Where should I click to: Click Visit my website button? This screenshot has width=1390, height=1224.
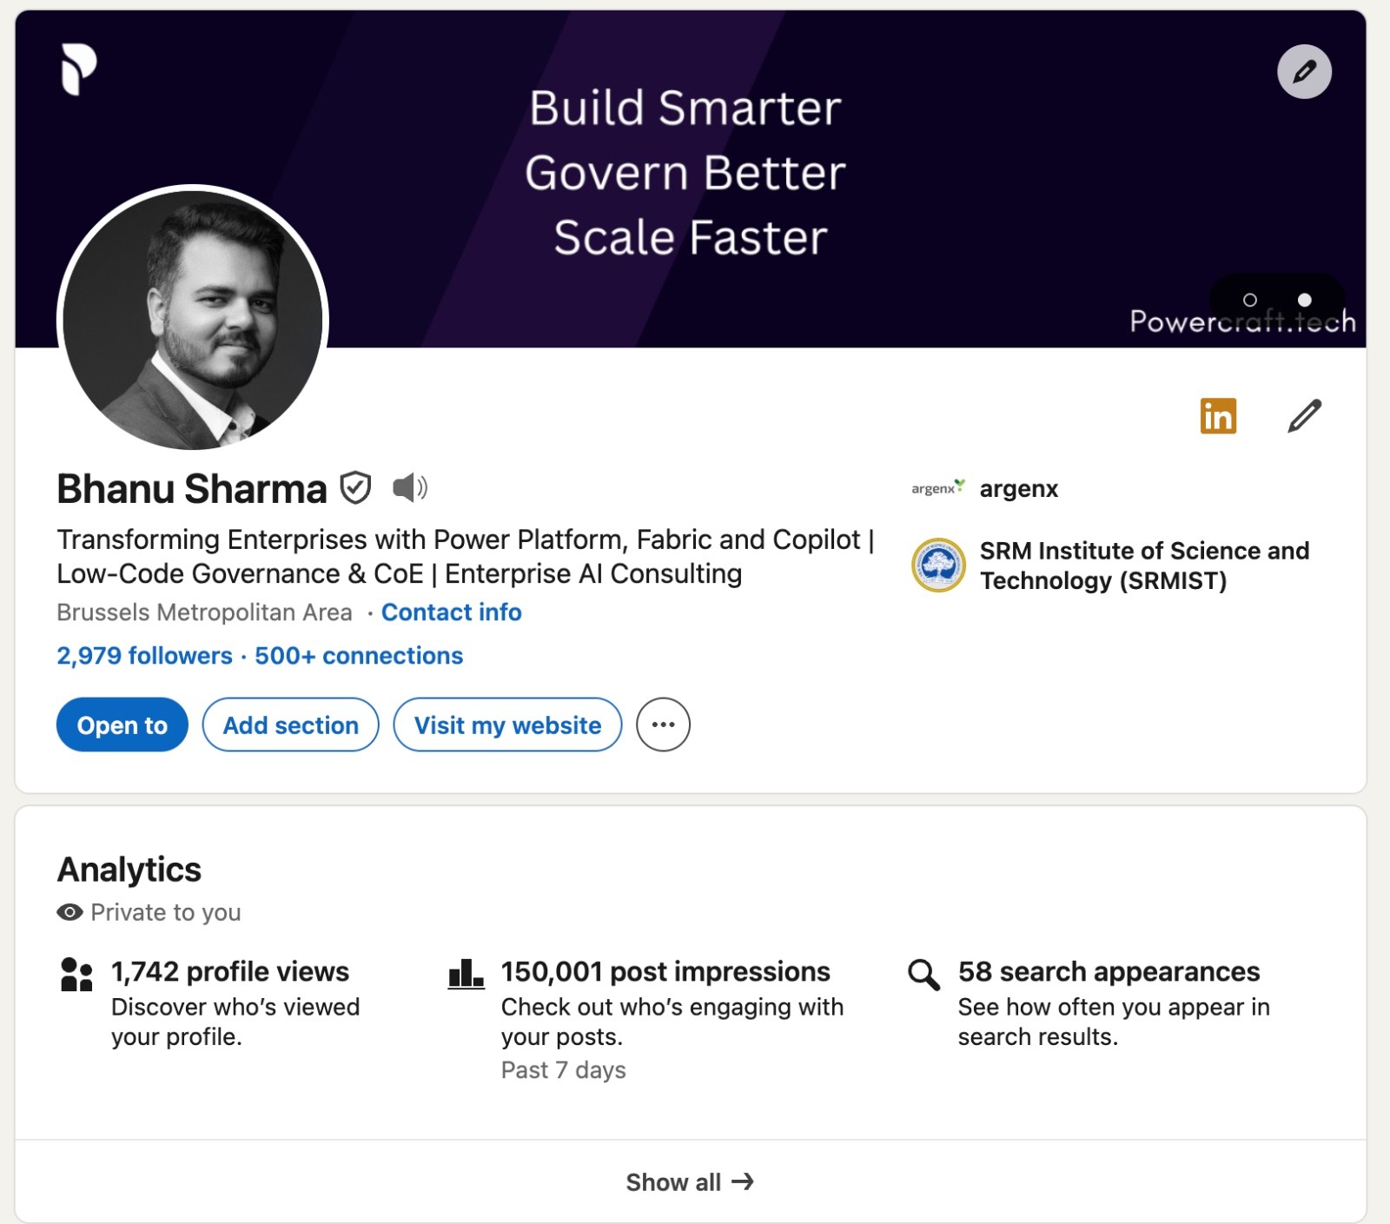click(x=507, y=724)
